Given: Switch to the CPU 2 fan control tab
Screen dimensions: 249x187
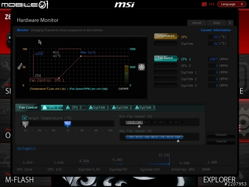Looking at the screenshot, I should click(x=75, y=108).
